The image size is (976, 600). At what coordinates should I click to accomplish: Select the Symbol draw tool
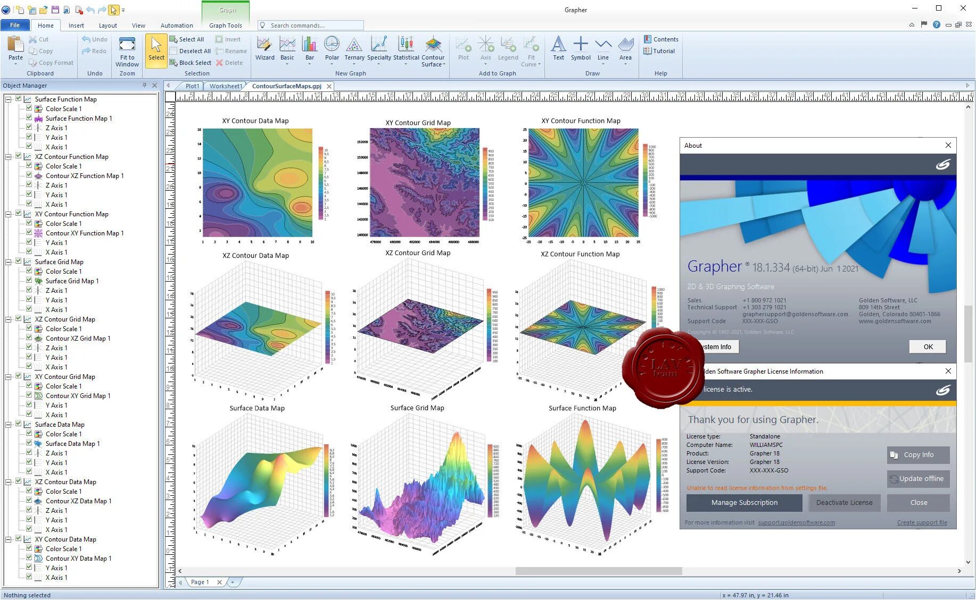tap(581, 48)
